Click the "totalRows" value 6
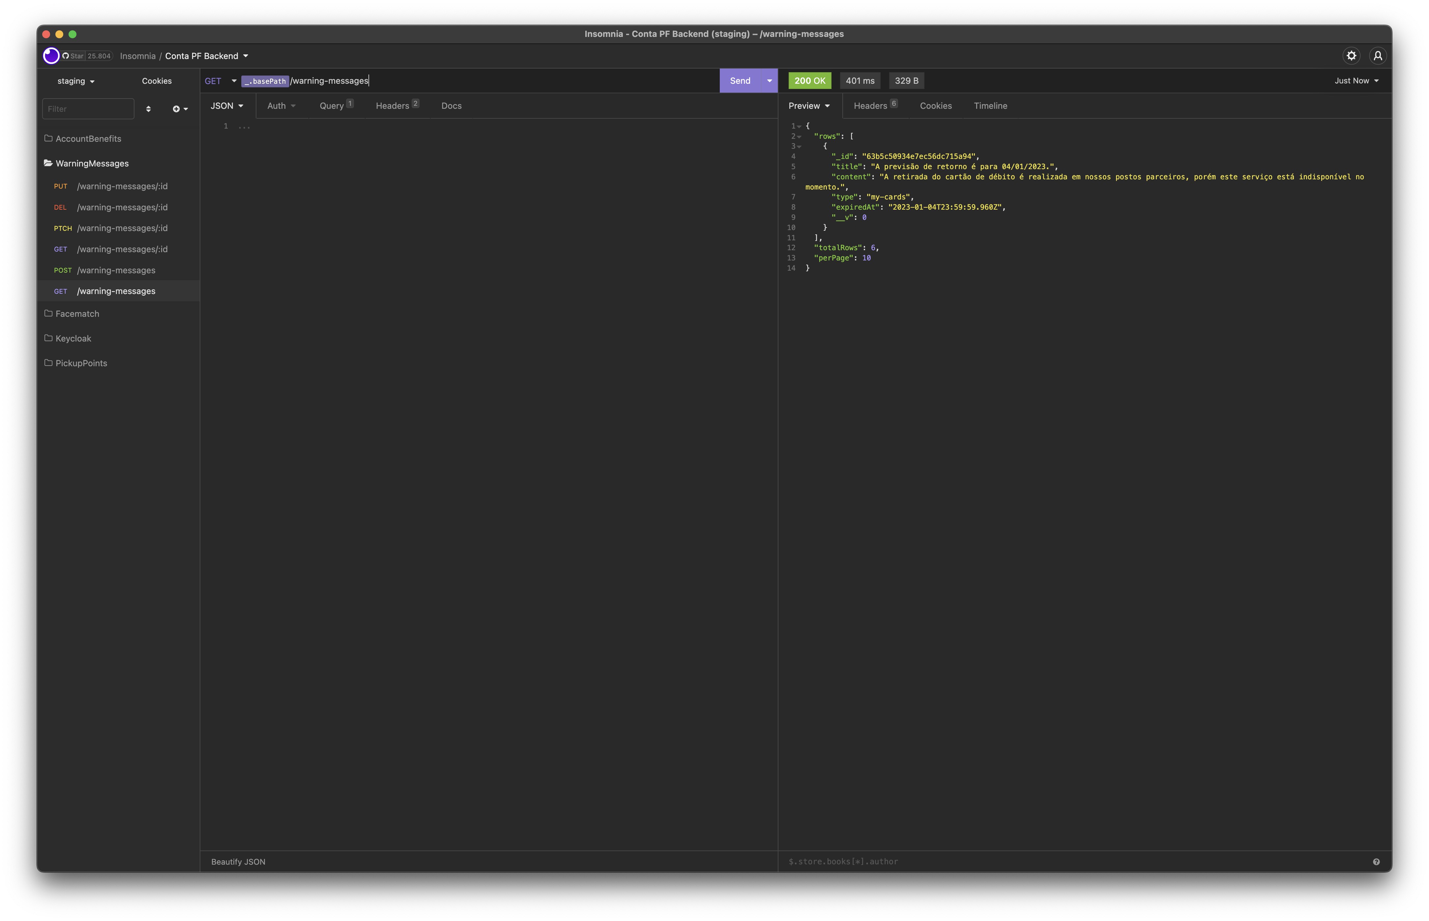The height and width of the screenshot is (921, 1429). [x=873, y=248]
